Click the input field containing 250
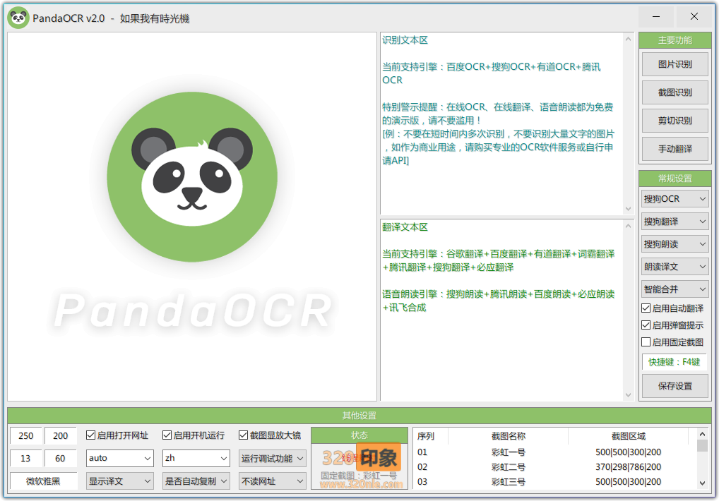The height and width of the screenshot is (501, 719). point(25,435)
